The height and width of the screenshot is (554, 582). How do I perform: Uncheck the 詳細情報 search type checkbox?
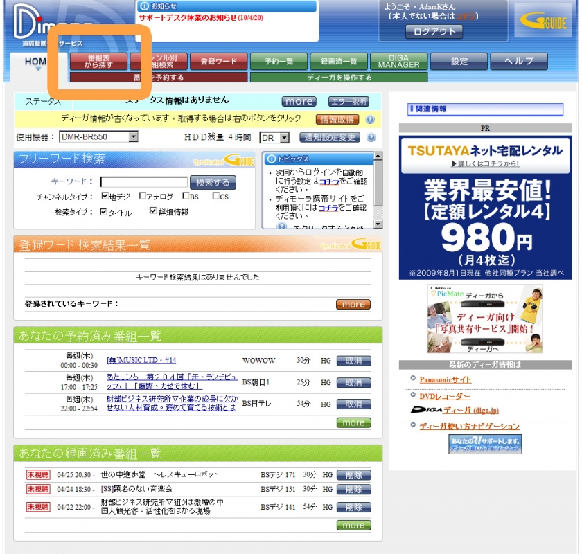pyautogui.click(x=153, y=212)
